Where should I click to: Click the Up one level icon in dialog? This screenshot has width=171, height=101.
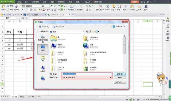point(90,32)
